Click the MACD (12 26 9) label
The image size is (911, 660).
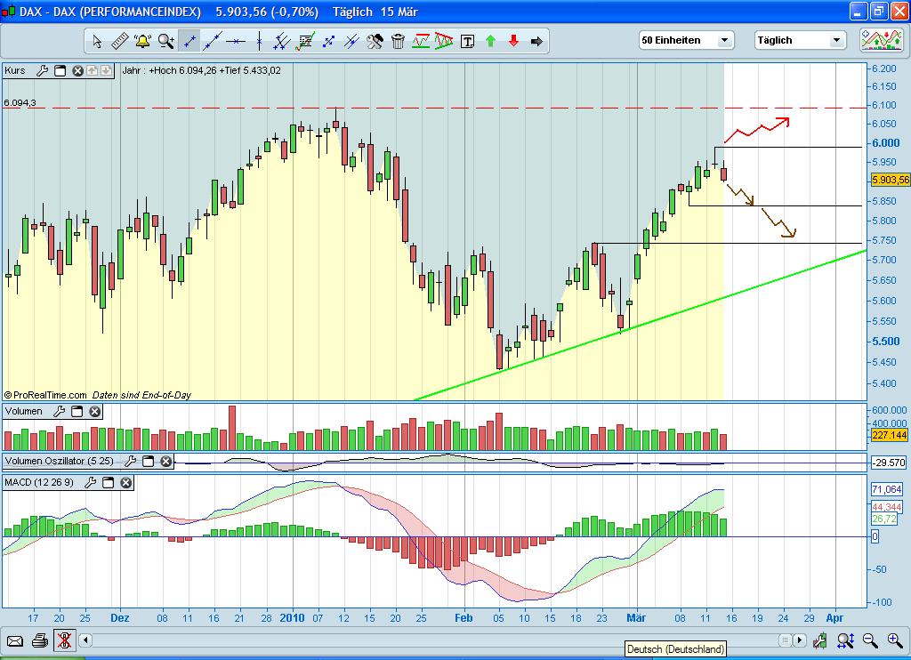coord(39,483)
